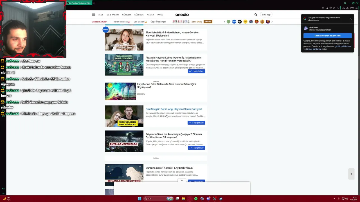Click the scroll-to-top arrow button

pyautogui.click(x=351, y=174)
